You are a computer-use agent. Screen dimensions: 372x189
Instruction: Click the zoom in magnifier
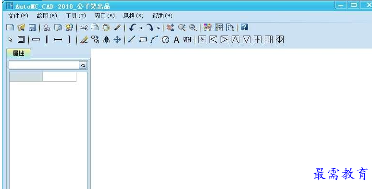pos(182,27)
